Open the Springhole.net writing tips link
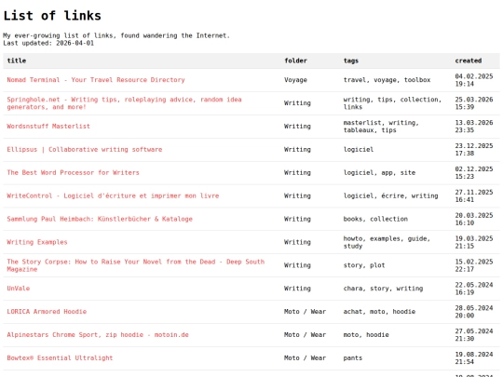This screenshot has width=503, height=377. [124, 103]
